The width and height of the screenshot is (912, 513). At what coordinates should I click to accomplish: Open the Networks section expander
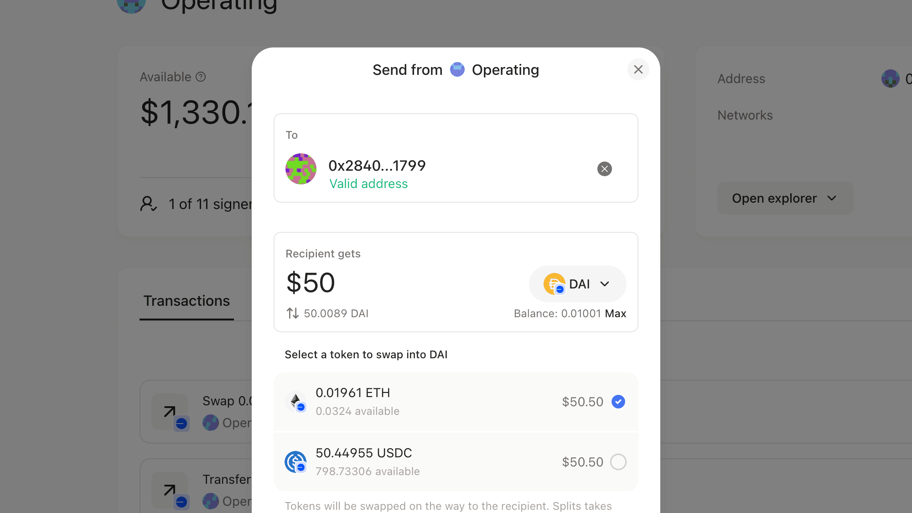point(744,115)
